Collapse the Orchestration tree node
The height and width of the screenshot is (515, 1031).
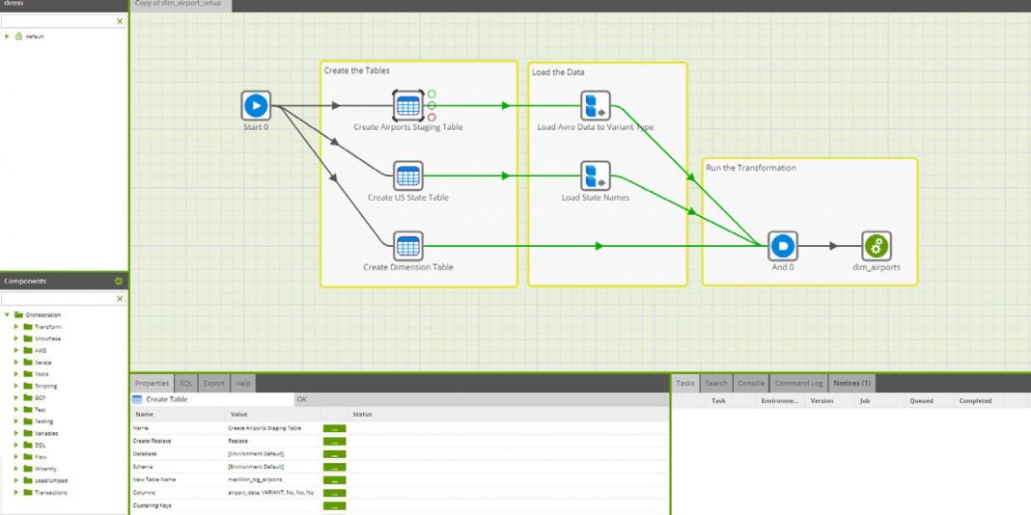click(7, 314)
